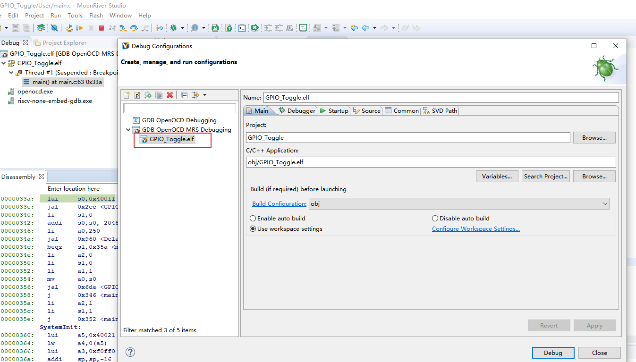Close the Debug view tab
The width and height of the screenshot is (636, 362).
[25, 42]
